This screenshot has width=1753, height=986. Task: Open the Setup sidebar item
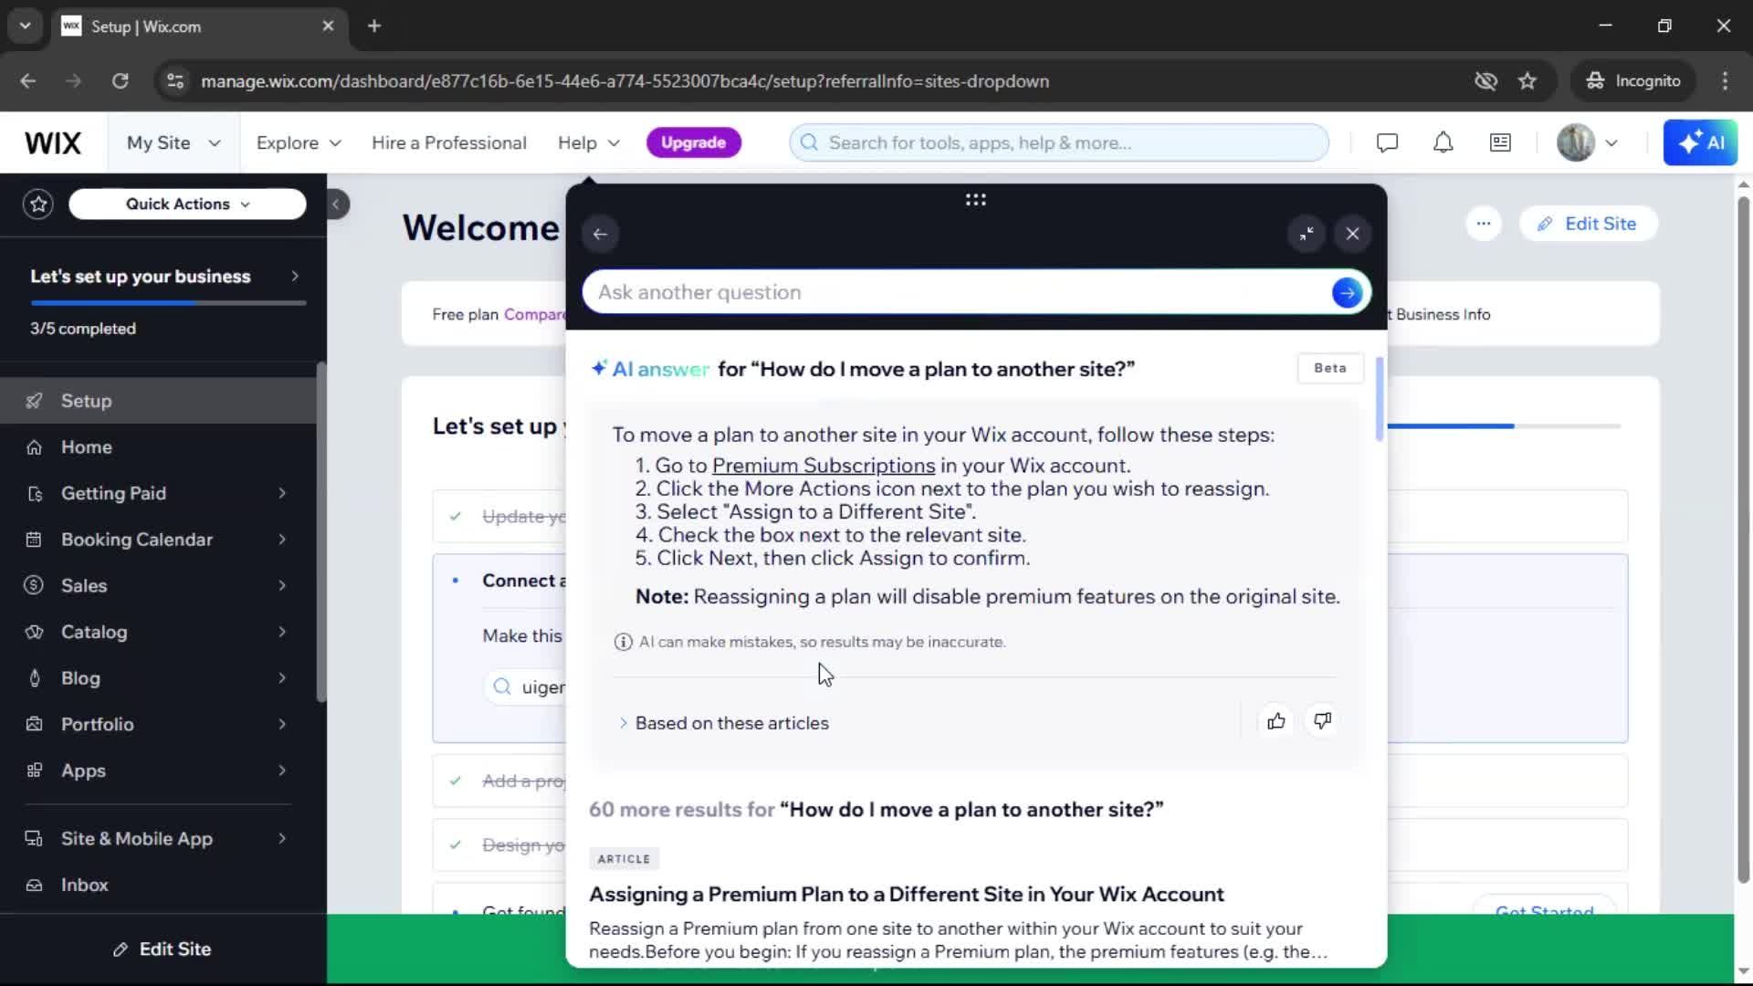click(158, 401)
